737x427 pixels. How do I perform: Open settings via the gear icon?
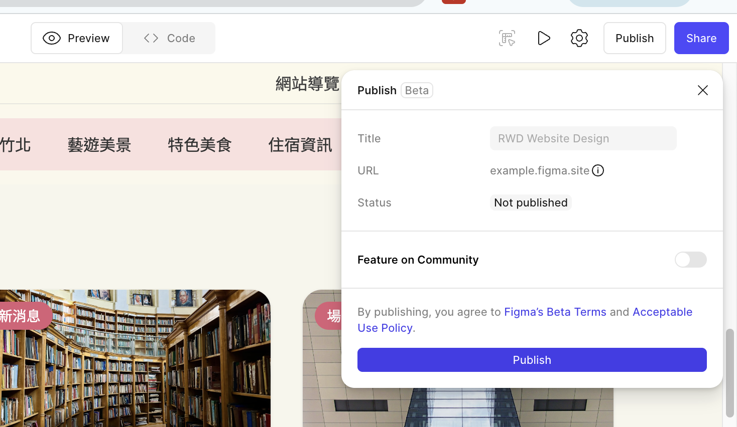coord(579,38)
